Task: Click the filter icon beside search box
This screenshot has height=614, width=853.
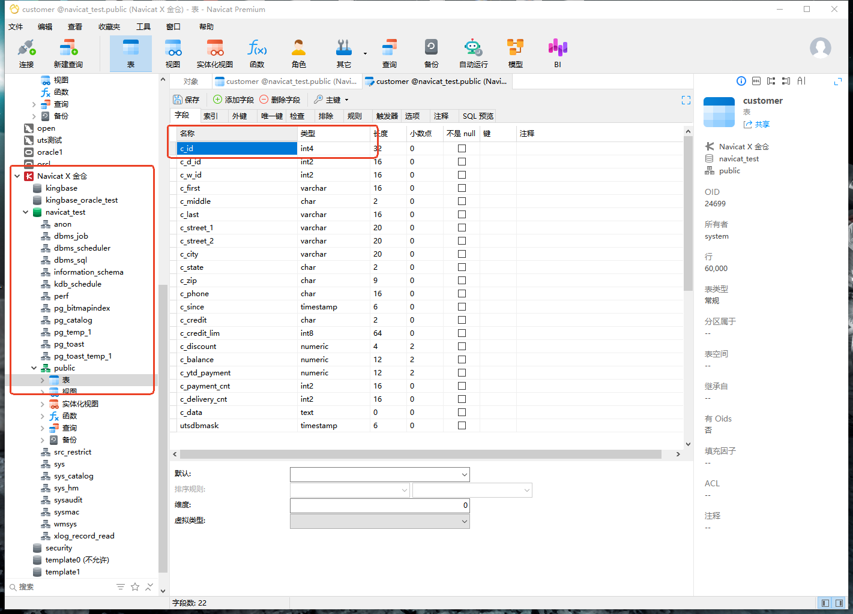Action: coord(121,587)
